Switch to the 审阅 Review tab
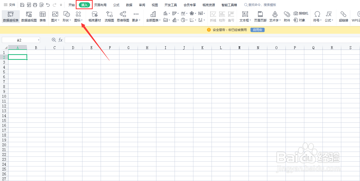This screenshot has height=181, width=360. tap(142, 5)
